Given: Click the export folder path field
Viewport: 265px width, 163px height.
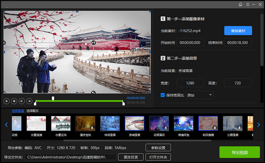Looking at the screenshot, I should coord(70,157).
